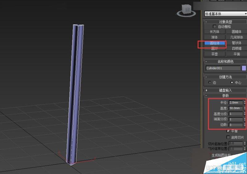Uncheck the 平滑 (Smooth) checkbox
This screenshot has height=174, width=247.
click(228, 131)
